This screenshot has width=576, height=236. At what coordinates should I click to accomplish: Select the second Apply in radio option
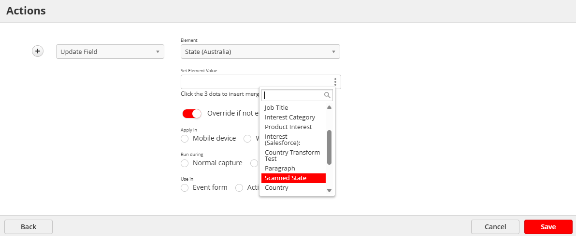pos(247,139)
